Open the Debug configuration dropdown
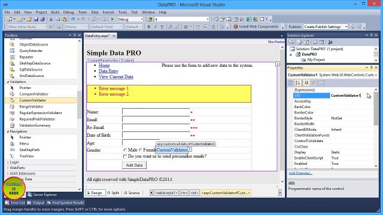383x215 pixels. click(x=142, y=19)
